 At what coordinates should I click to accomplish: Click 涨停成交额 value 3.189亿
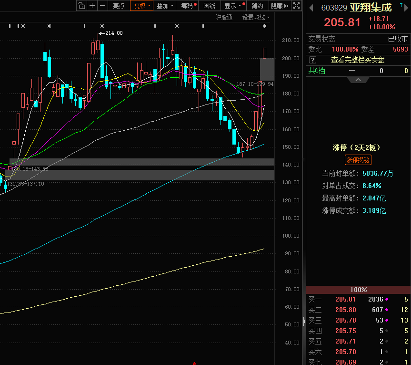tap(374, 210)
